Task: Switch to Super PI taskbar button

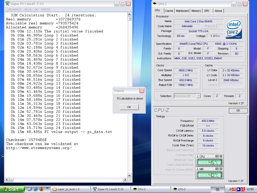Action: click(110, 189)
